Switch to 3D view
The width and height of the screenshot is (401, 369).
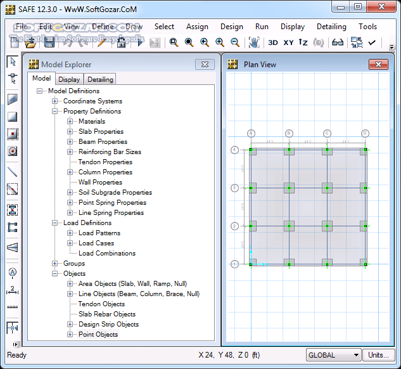pos(272,42)
